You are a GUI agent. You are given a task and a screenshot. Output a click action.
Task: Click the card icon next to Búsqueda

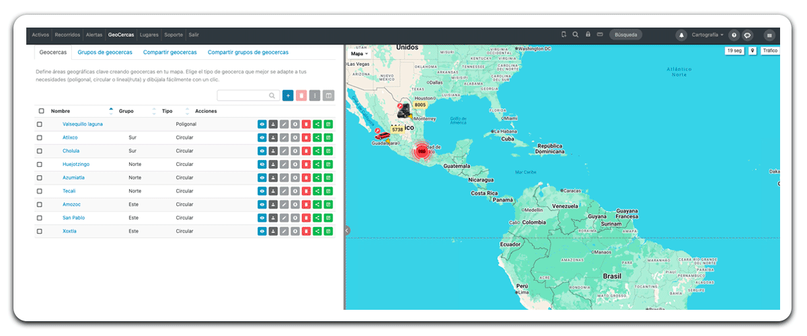tap(600, 34)
